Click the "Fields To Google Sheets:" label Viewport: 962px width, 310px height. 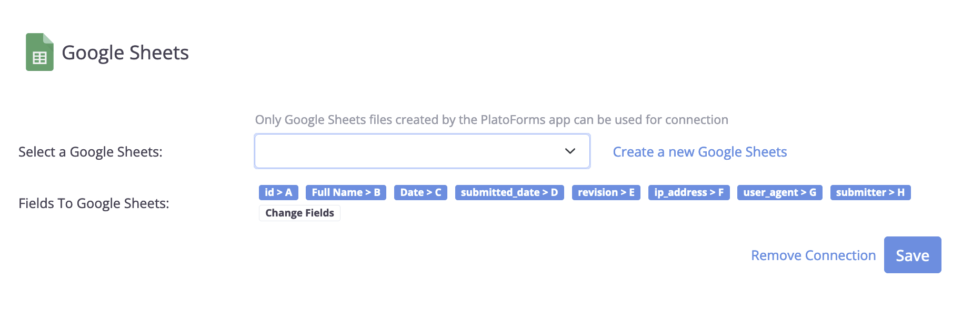[94, 203]
